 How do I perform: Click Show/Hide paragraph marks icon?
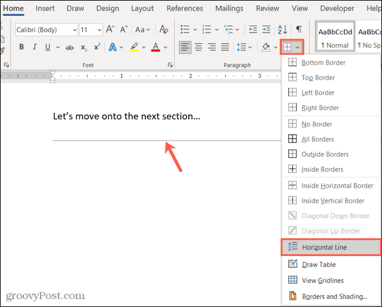299,29
